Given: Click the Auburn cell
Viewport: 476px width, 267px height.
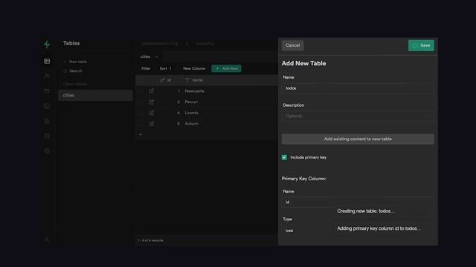Looking at the screenshot, I should point(192,124).
